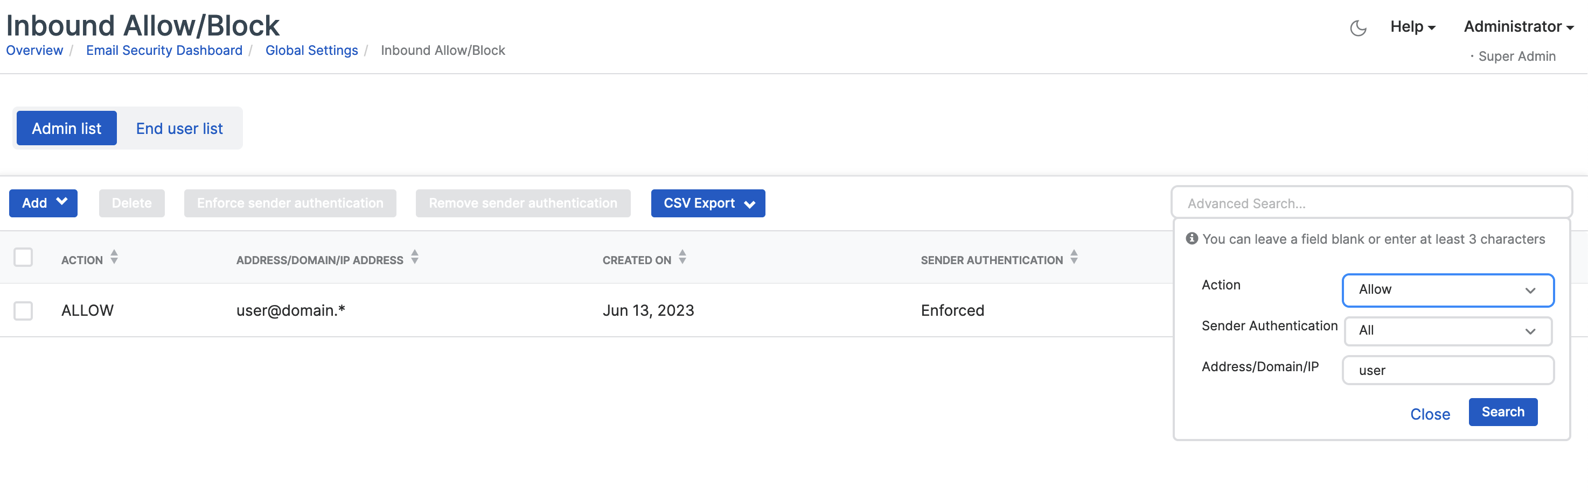This screenshot has height=496, width=1588.
Task: Open the Action dropdown set to Allow
Action: click(x=1447, y=290)
